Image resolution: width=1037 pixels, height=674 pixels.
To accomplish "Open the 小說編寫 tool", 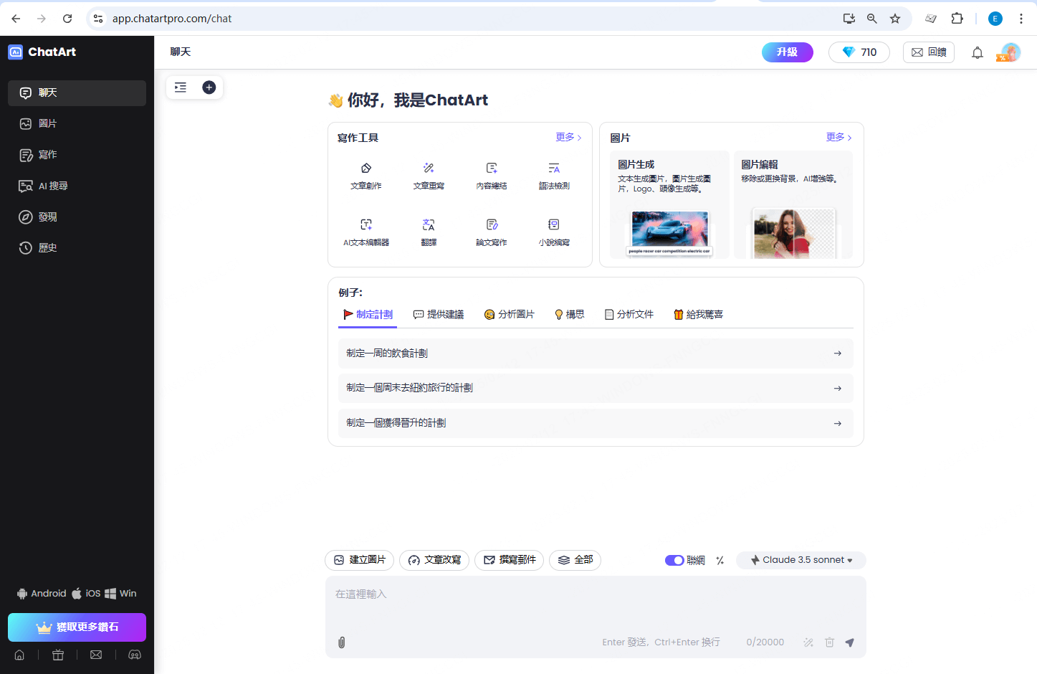I will coord(554,232).
